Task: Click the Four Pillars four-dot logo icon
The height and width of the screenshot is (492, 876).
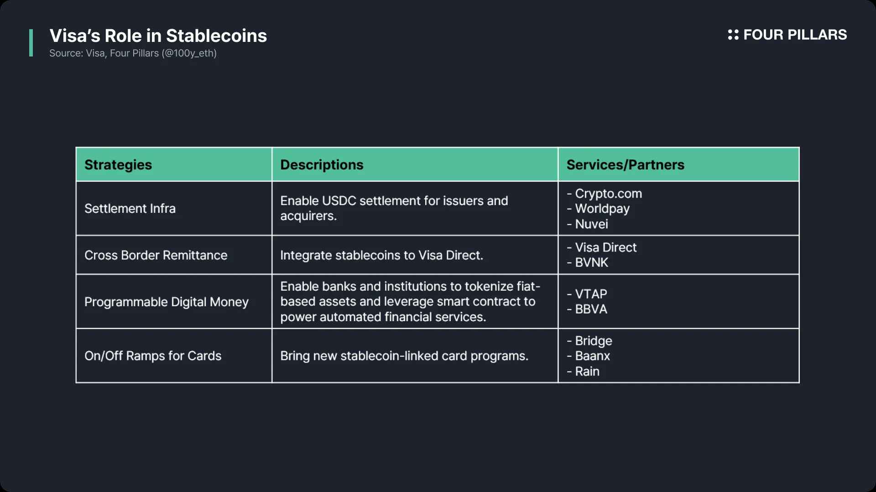Action: pos(733,35)
